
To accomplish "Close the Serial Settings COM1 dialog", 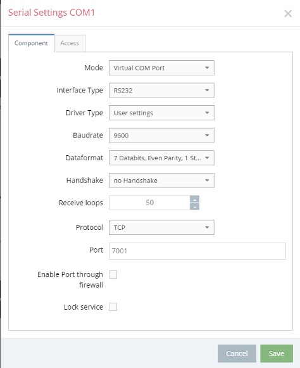I will [x=288, y=13].
